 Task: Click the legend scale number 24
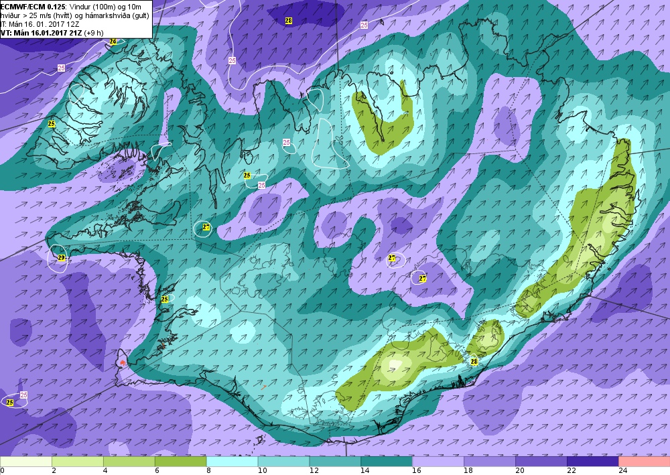[x=622, y=471]
